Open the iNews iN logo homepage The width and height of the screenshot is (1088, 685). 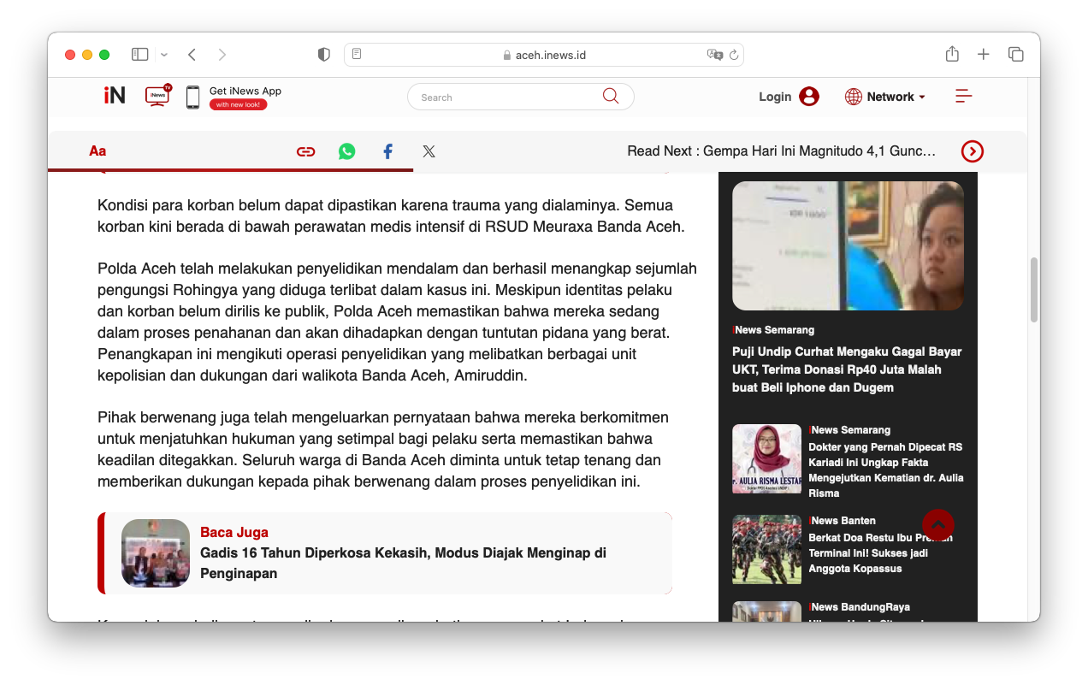pyautogui.click(x=115, y=96)
